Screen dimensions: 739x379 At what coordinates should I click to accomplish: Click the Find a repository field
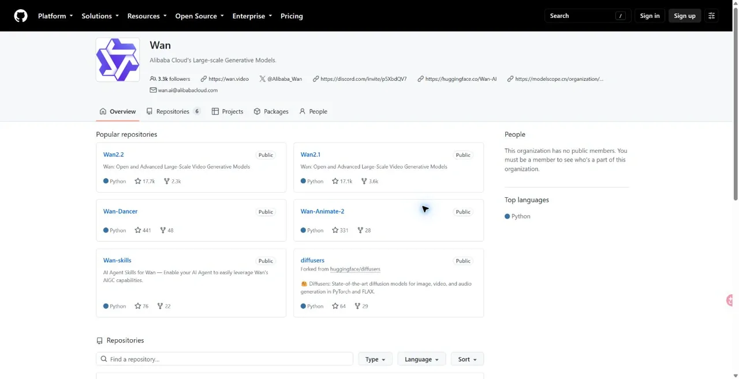tap(225, 359)
